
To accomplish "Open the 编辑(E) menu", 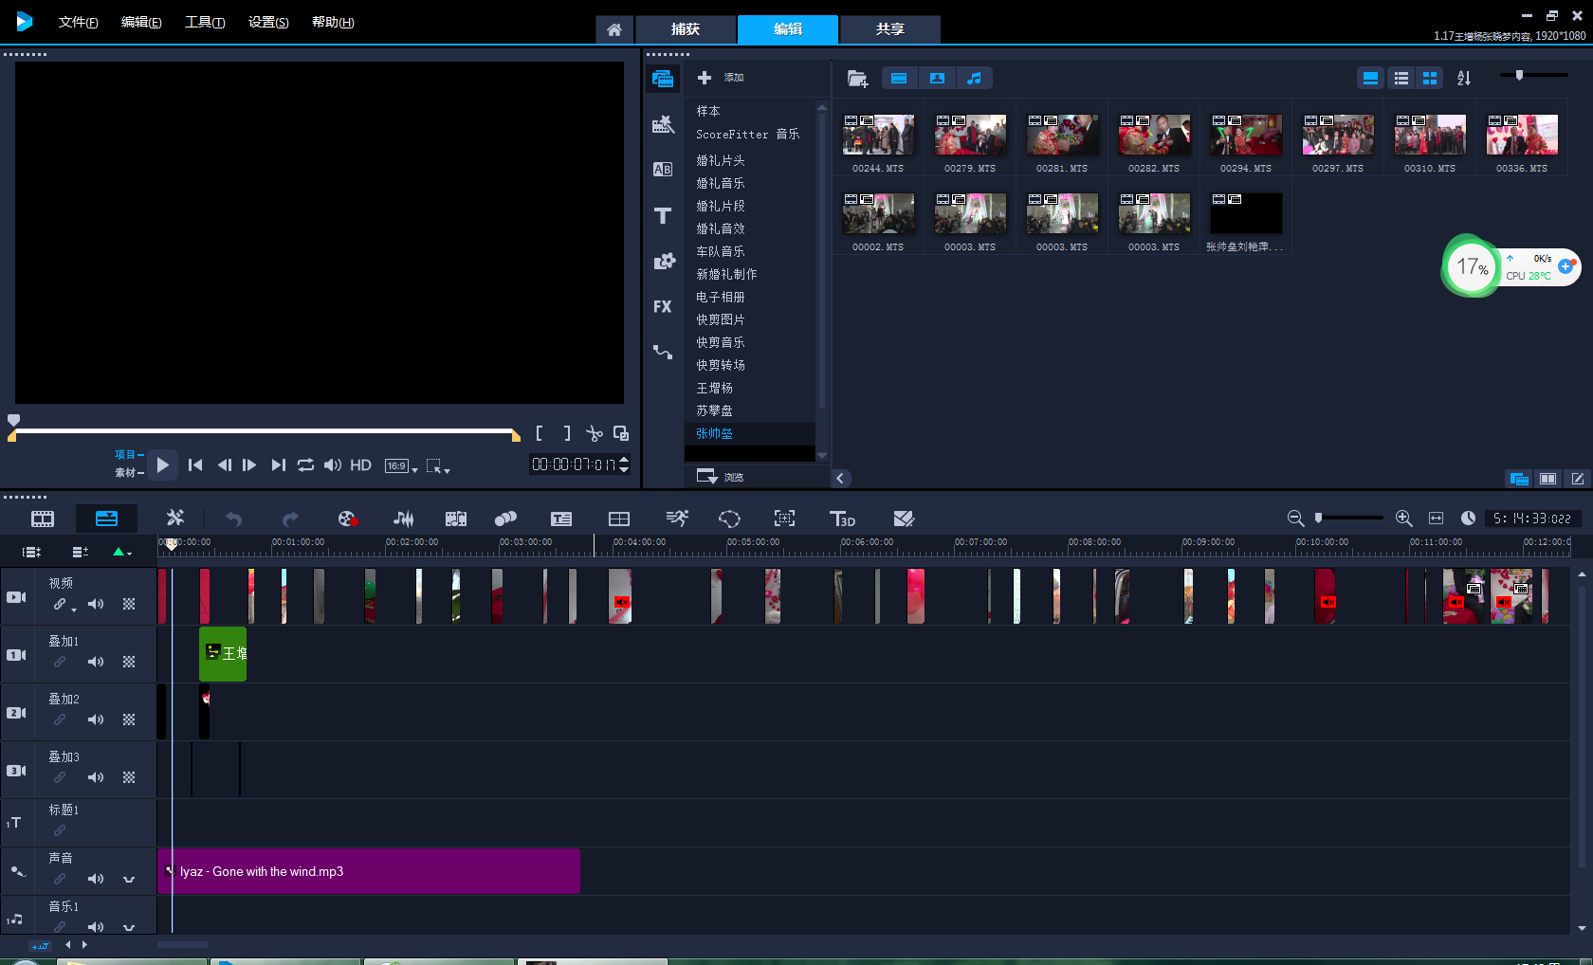I will [x=141, y=22].
